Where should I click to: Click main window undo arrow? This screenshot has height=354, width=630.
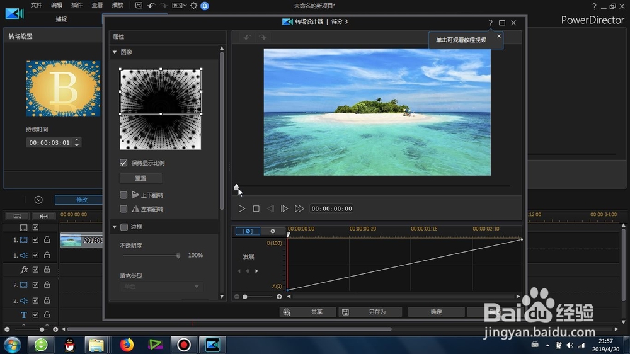(x=151, y=6)
